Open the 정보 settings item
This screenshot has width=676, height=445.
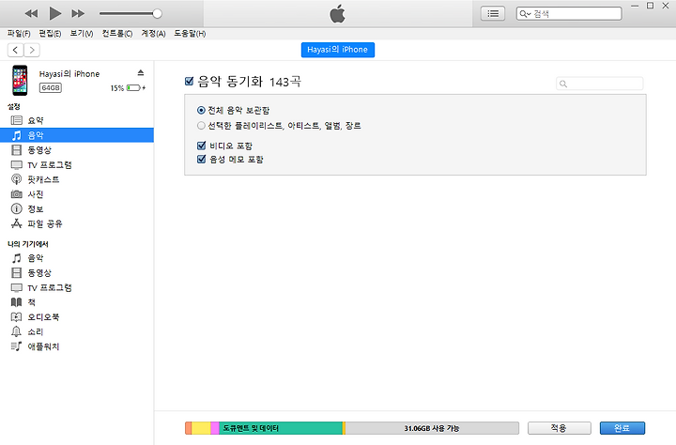tap(77, 209)
